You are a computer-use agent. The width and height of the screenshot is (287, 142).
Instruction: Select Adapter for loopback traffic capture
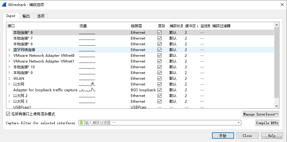(45, 90)
